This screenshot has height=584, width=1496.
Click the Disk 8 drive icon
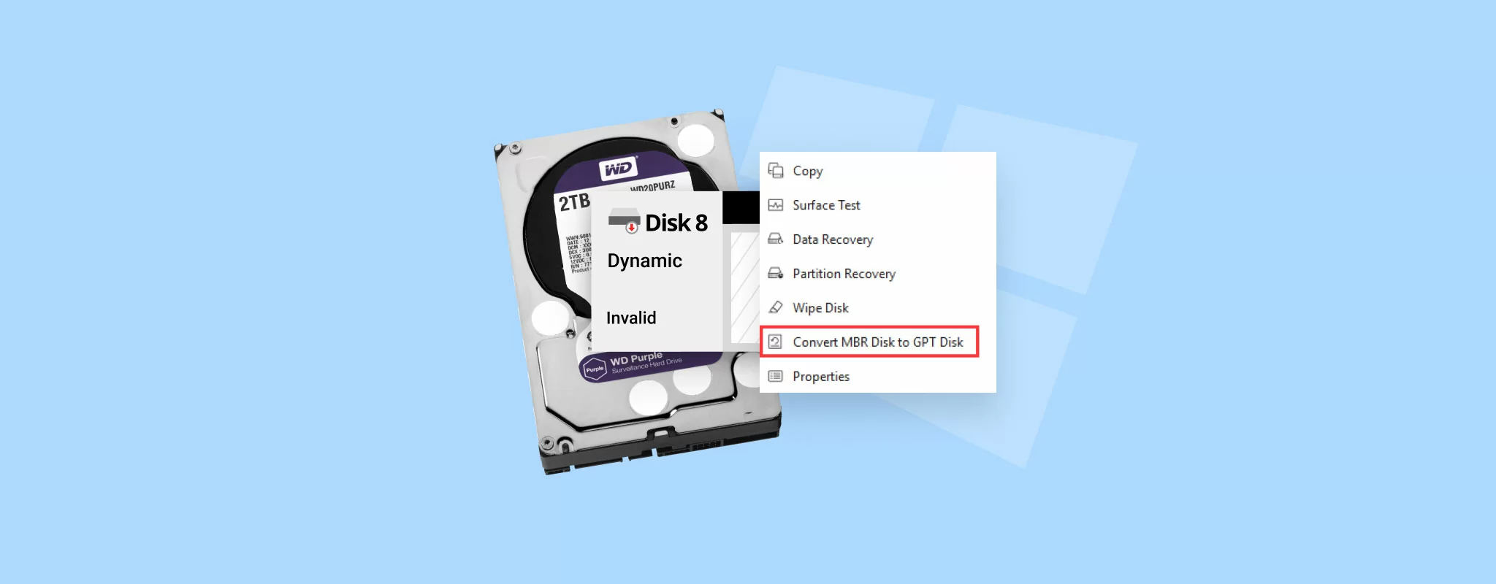pos(625,220)
